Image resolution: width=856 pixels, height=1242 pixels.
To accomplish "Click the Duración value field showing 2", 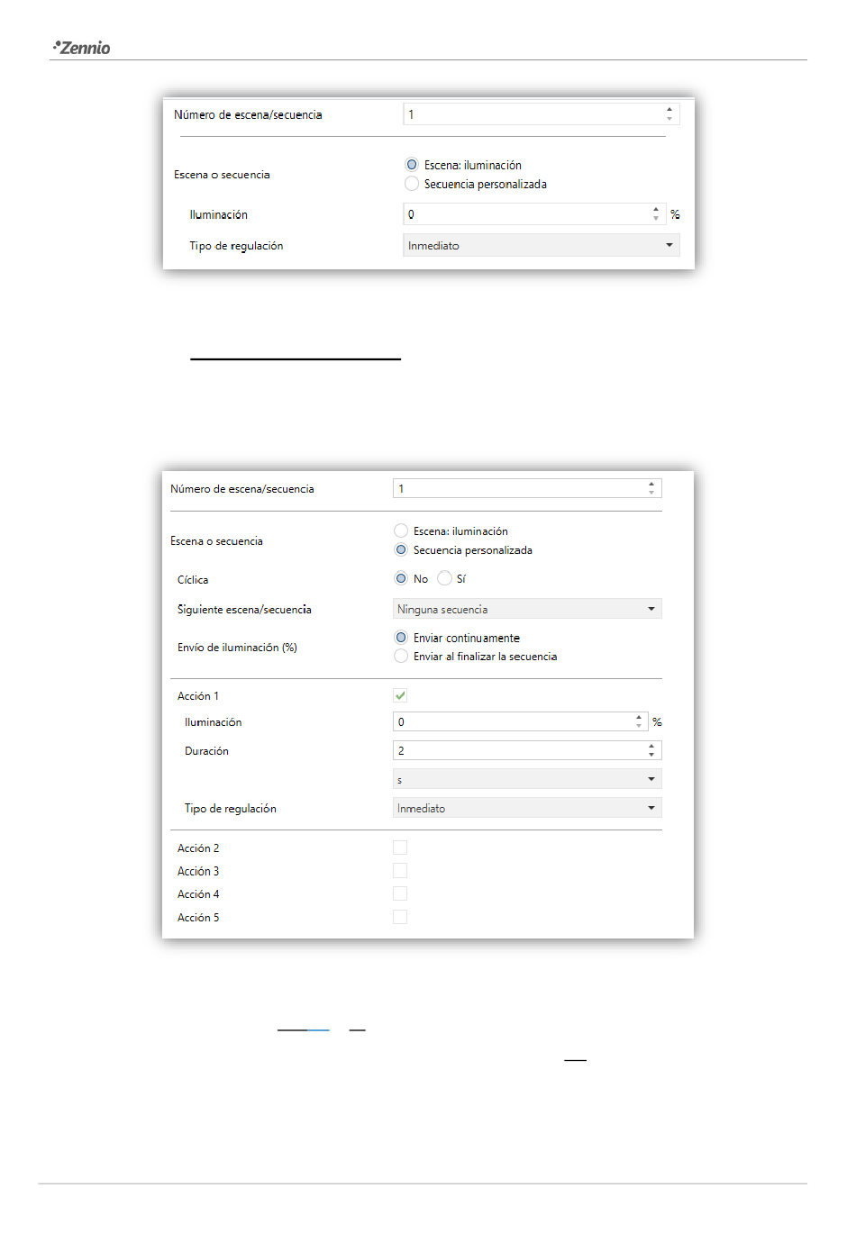I will [x=527, y=750].
